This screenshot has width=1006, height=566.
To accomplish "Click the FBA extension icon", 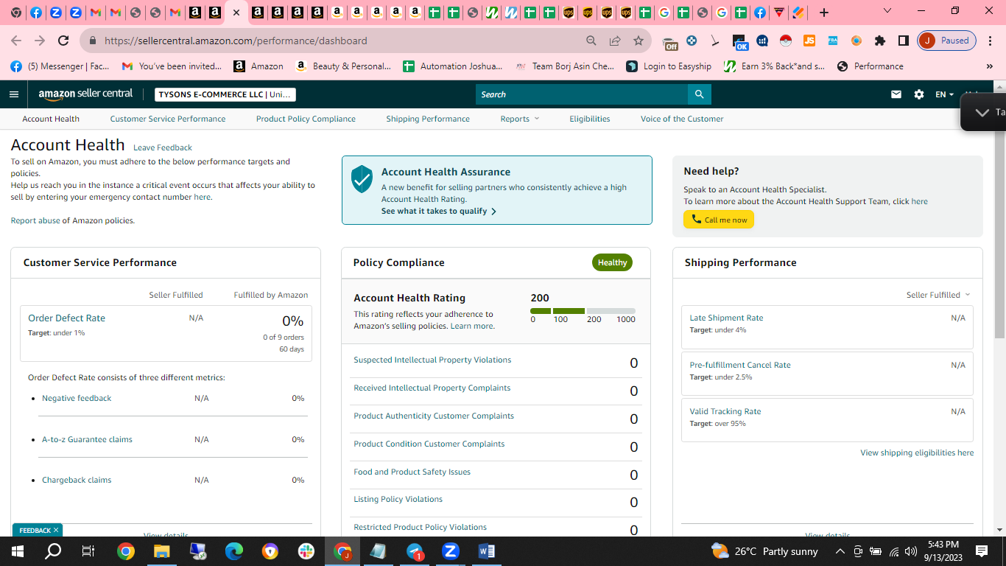I will pyautogui.click(x=832, y=41).
